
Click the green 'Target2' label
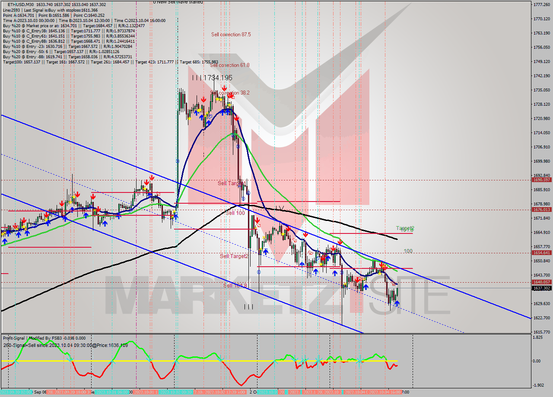click(x=405, y=228)
